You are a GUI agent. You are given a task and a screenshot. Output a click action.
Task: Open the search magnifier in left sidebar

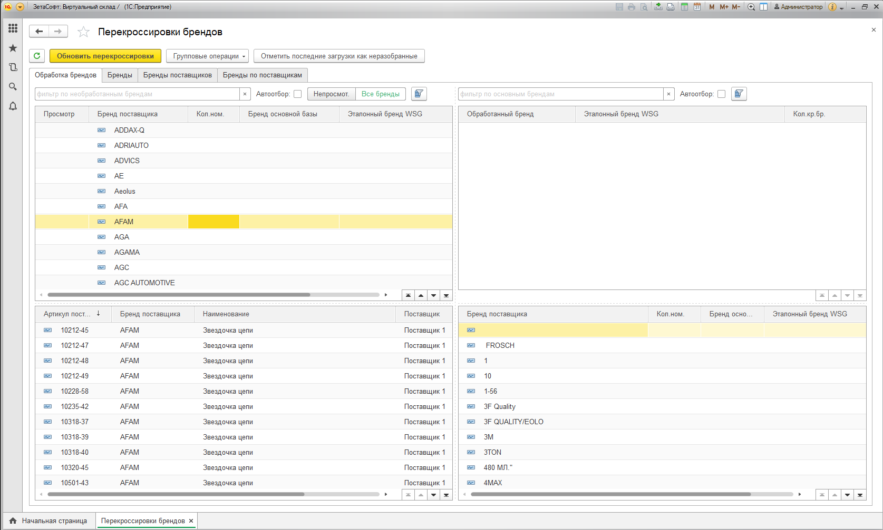tap(13, 87)
